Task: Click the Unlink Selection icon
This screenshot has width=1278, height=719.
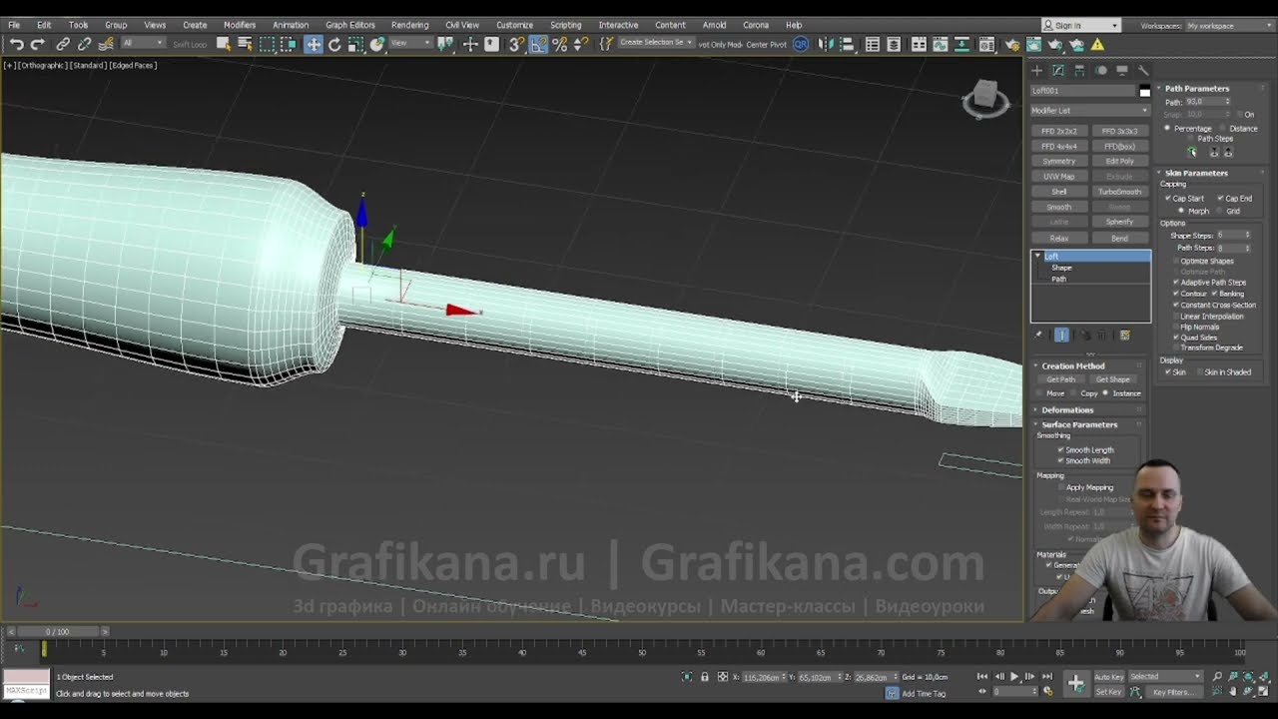Action: [x=85, y=44]
